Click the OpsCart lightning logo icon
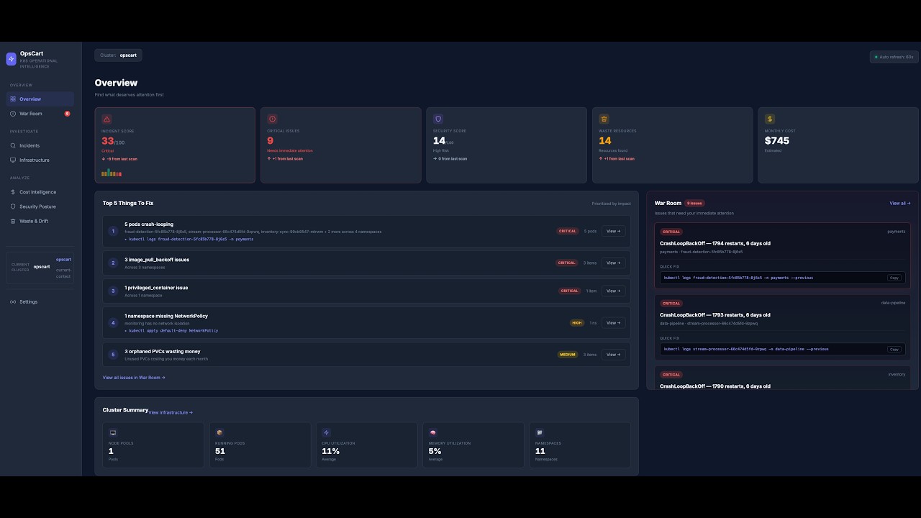The width and height of the screenshot is (921, 518). coord(11,59)
